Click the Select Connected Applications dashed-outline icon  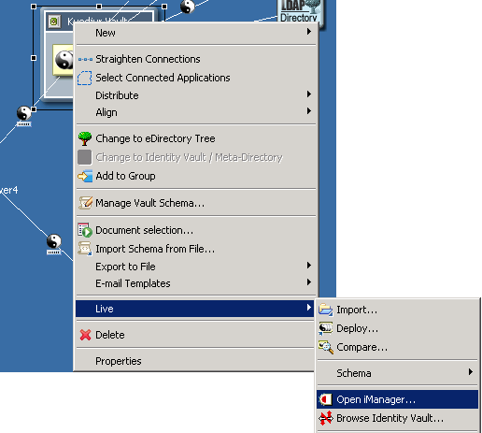[85, 78]
